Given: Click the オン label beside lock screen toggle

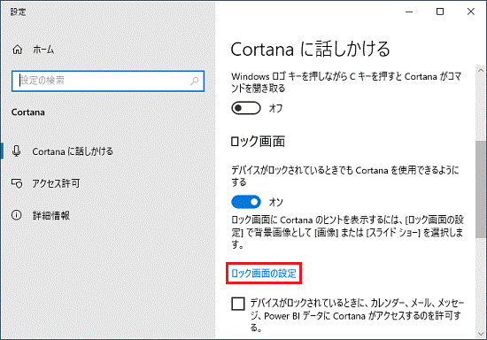Looking at the screenshot, I should pos(275,202).
